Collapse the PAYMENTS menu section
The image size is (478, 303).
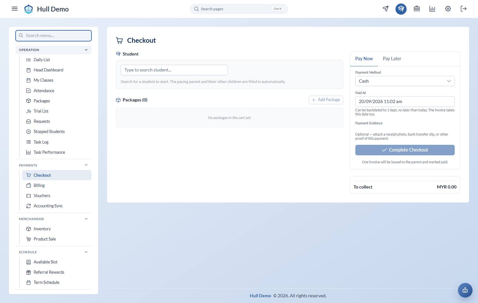pos(54,165)
